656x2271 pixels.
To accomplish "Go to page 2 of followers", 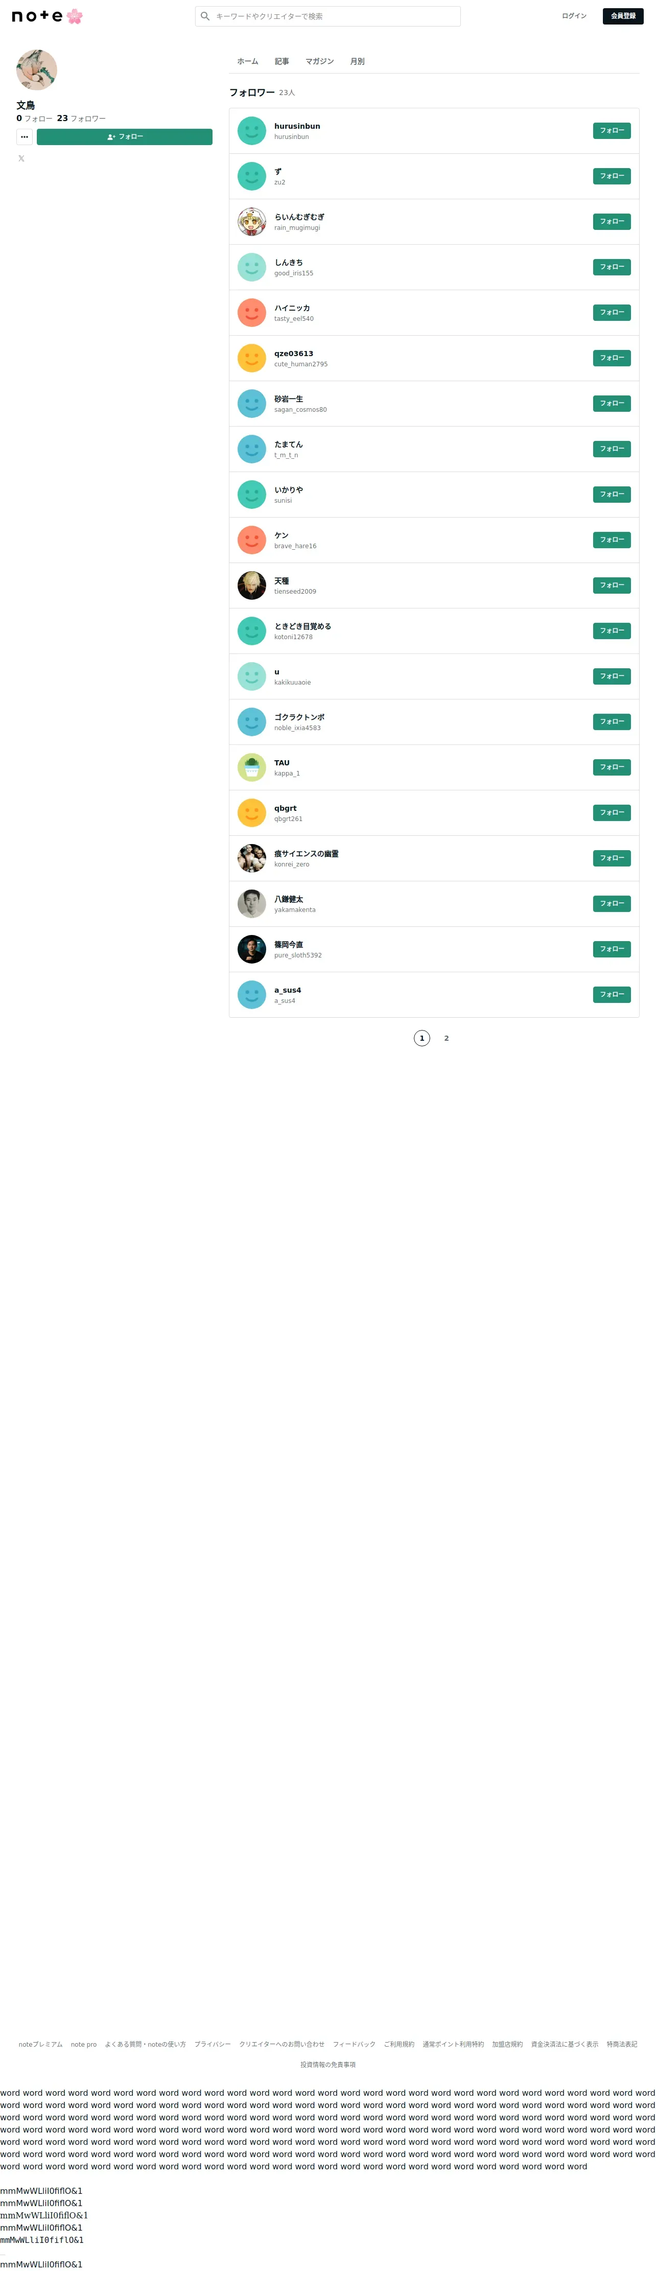I will click(446, 1039).
